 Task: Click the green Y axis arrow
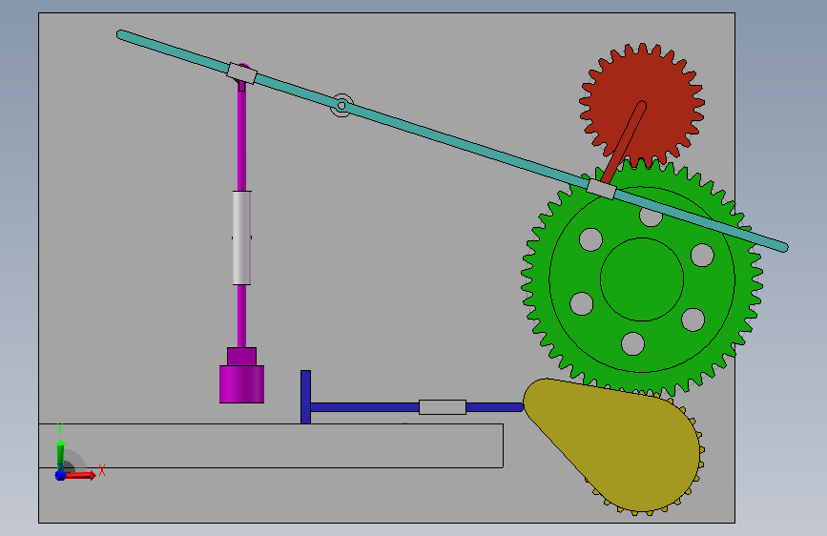click(x=61, y=452)
